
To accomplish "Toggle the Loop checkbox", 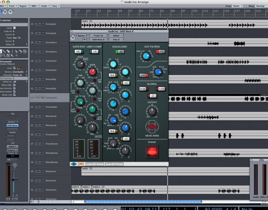I will (x=15, y=28).
